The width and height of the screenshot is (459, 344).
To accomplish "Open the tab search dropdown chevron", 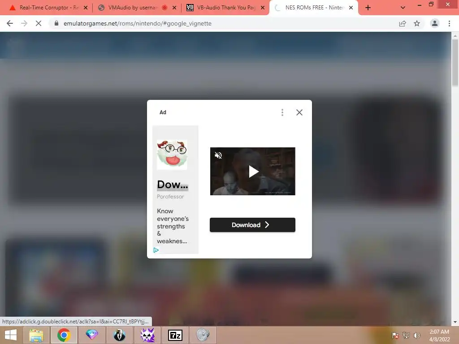I will tap(403, 8).
